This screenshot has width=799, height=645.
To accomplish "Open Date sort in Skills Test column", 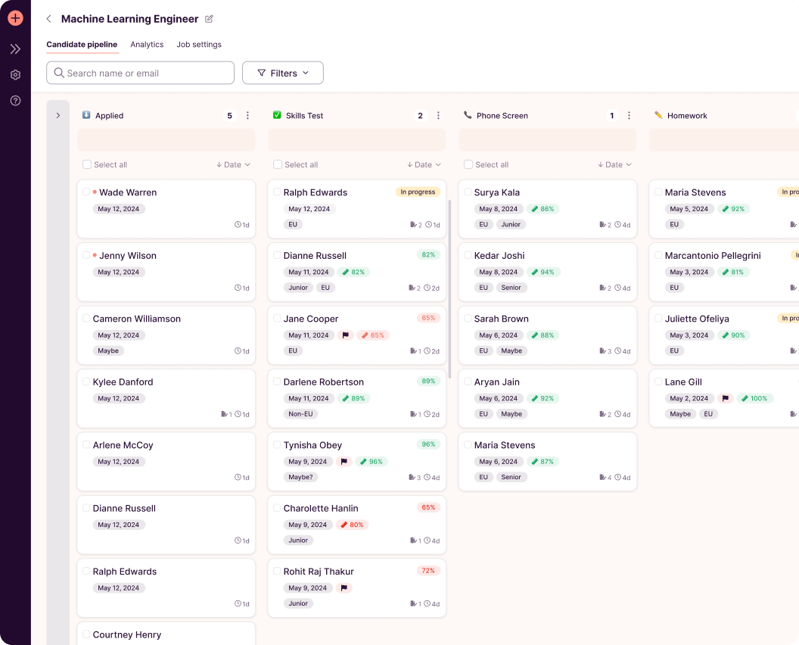I will pyautogui.click(x=424, y=165).
